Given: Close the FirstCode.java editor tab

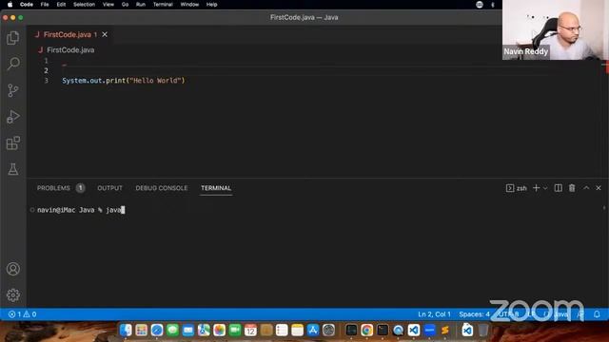Looking at the screenshot, I should [105, 34].
